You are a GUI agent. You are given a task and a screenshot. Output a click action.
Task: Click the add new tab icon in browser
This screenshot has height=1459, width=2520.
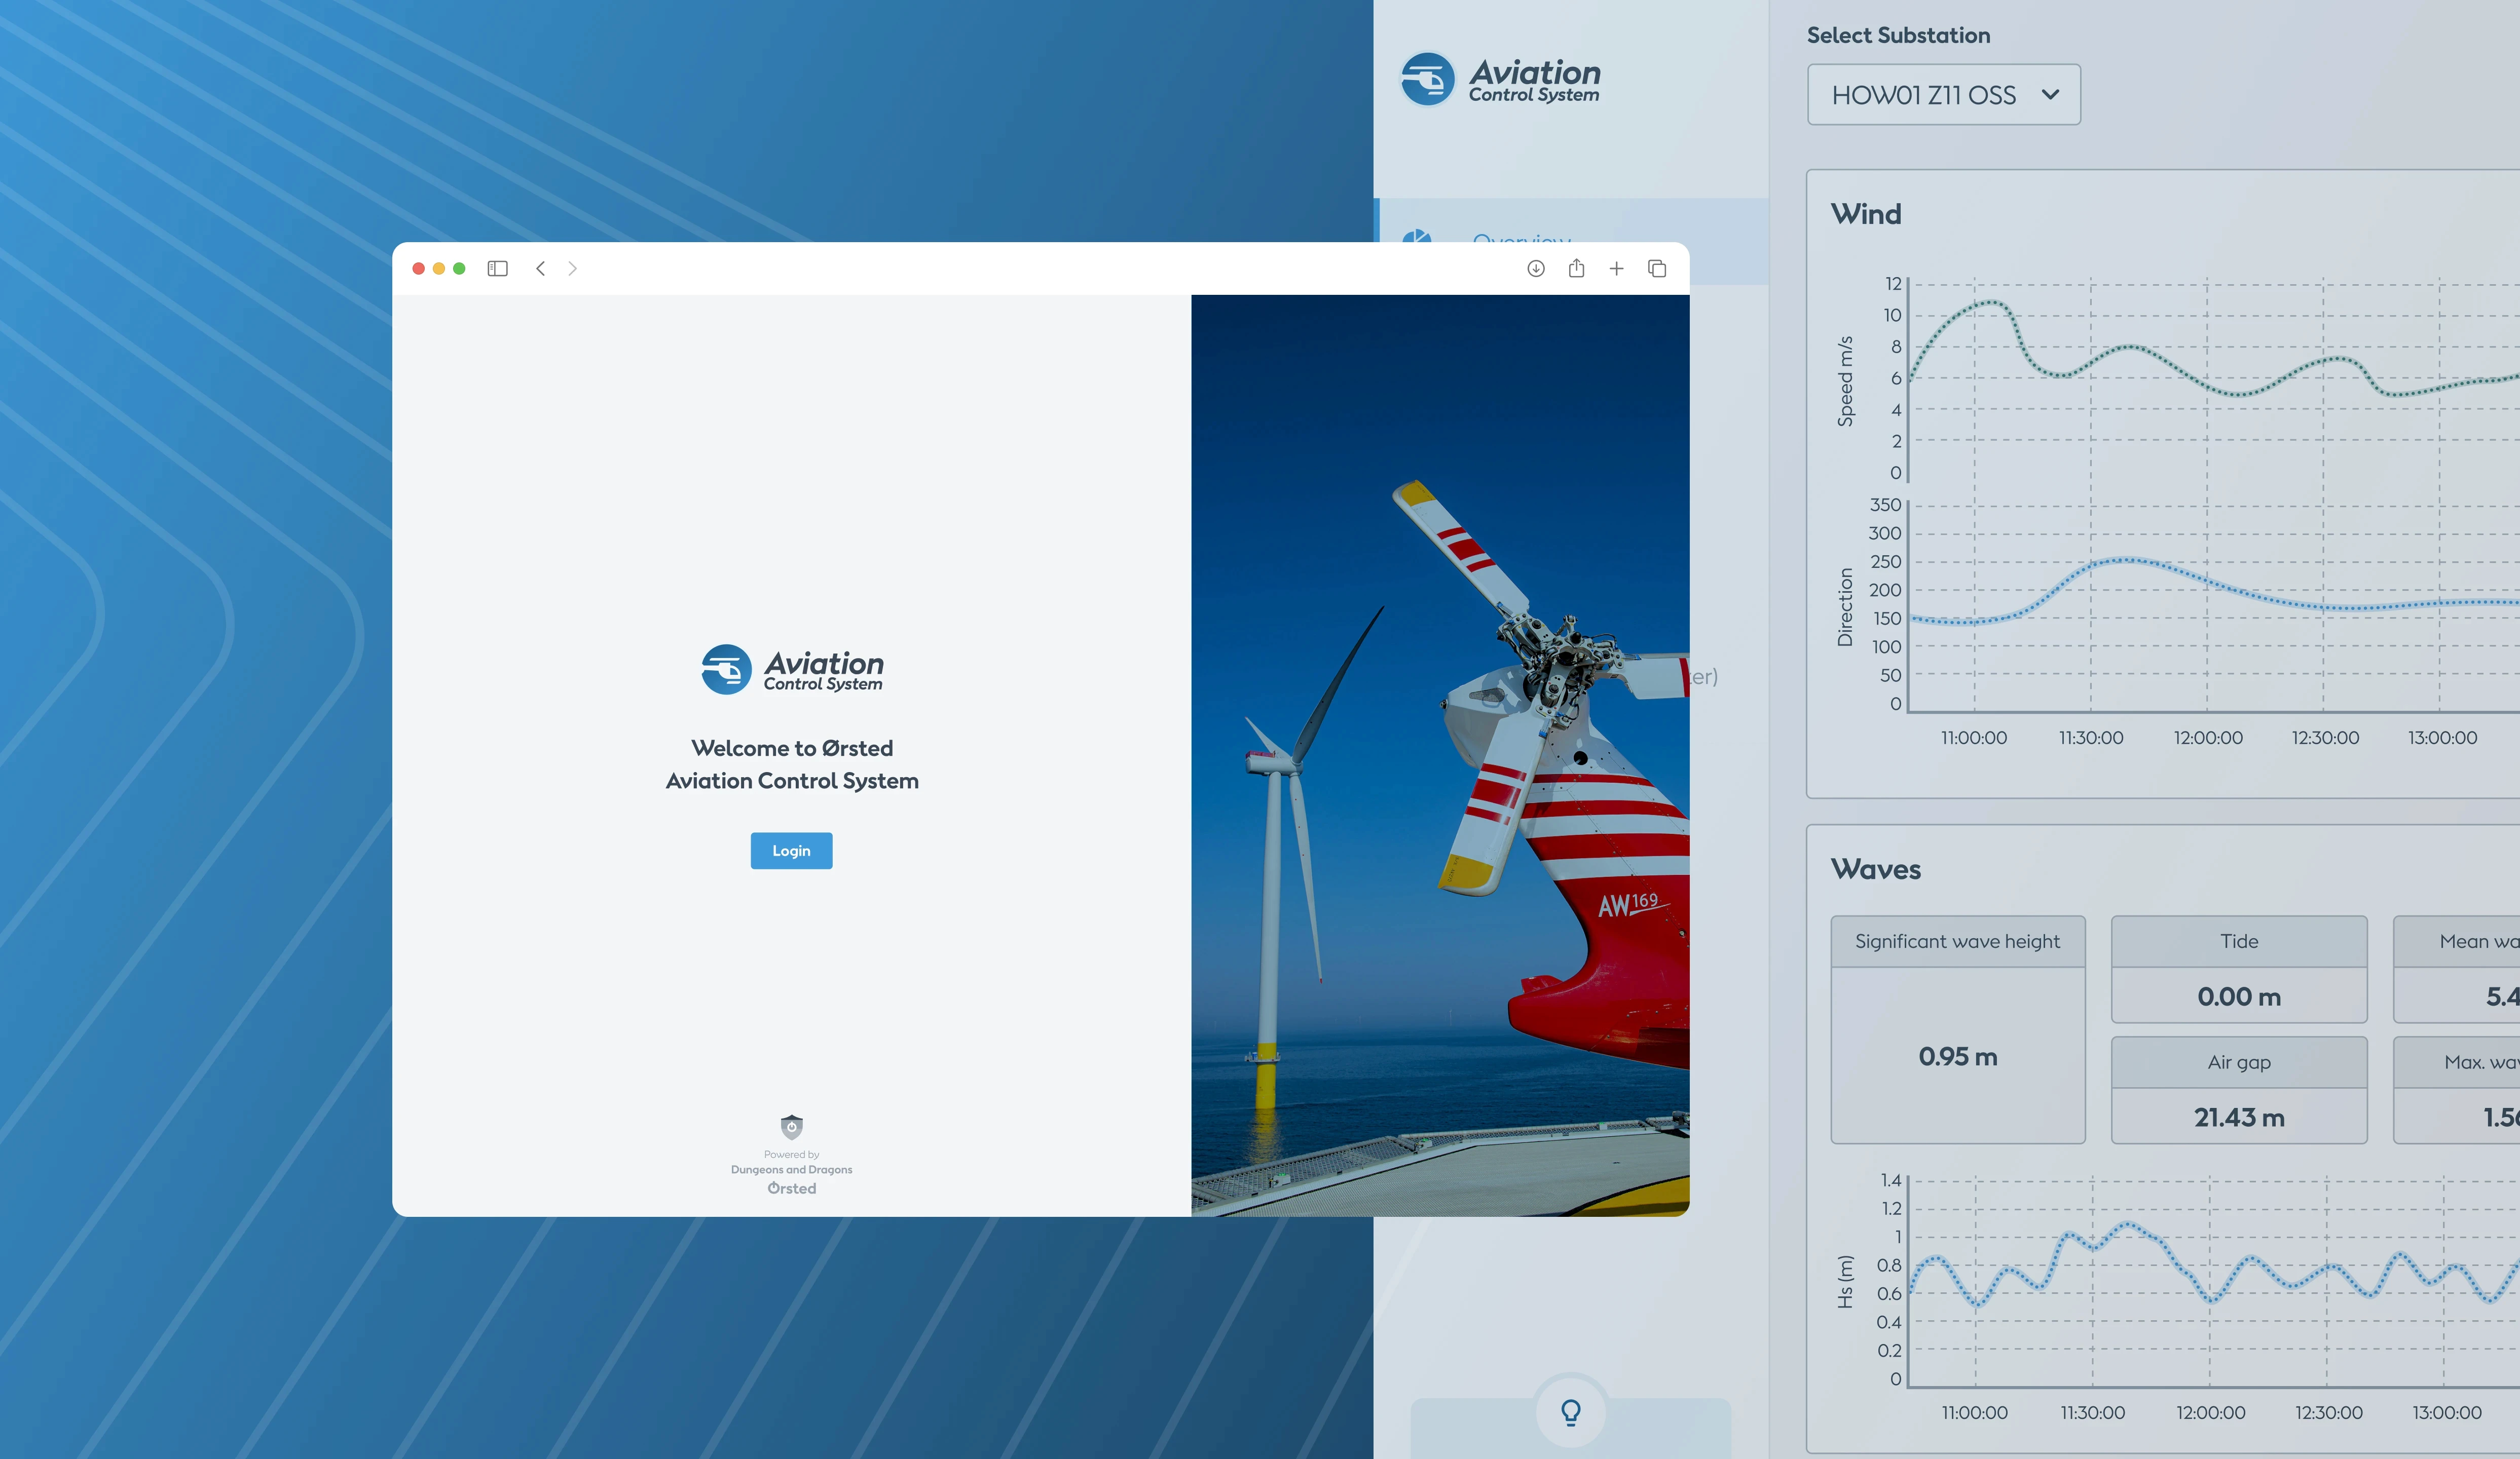(1615, 267)
